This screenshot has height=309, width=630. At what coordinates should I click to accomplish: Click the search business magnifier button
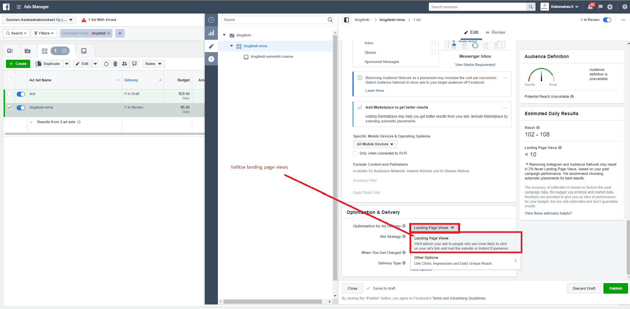point(531,7)
